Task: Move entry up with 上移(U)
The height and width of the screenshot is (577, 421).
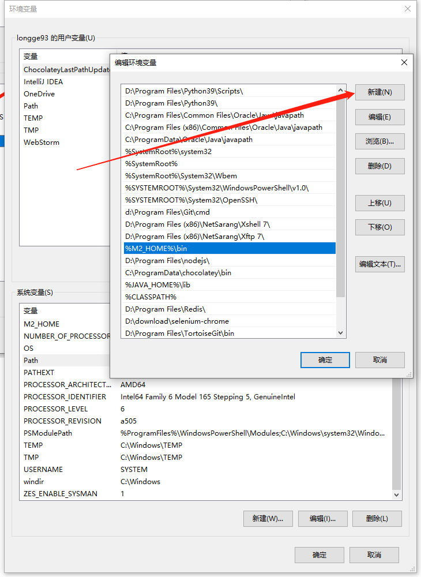Action: (380, 203)
